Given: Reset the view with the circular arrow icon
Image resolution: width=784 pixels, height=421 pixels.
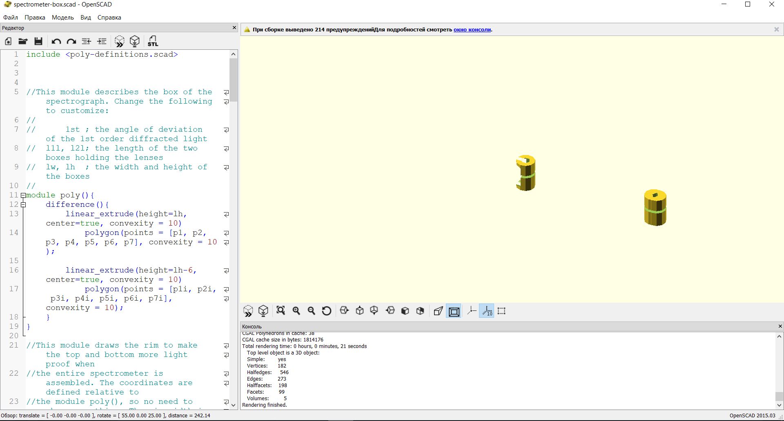Looking at the screenshot, I should (326, 311).
